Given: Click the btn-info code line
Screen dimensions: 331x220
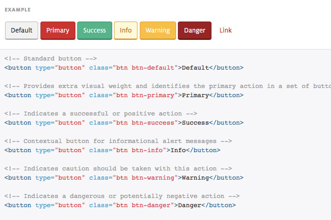Looking at the screenshot, I should coord(112,150).
